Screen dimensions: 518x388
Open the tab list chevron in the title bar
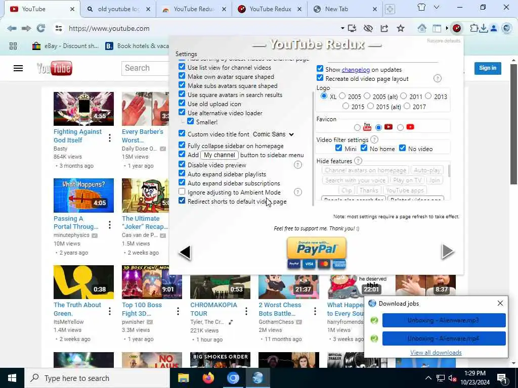pos(437,7)
